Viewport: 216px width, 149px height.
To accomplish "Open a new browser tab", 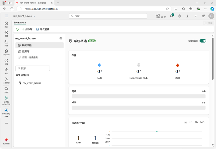I will [x=58, y=3].
